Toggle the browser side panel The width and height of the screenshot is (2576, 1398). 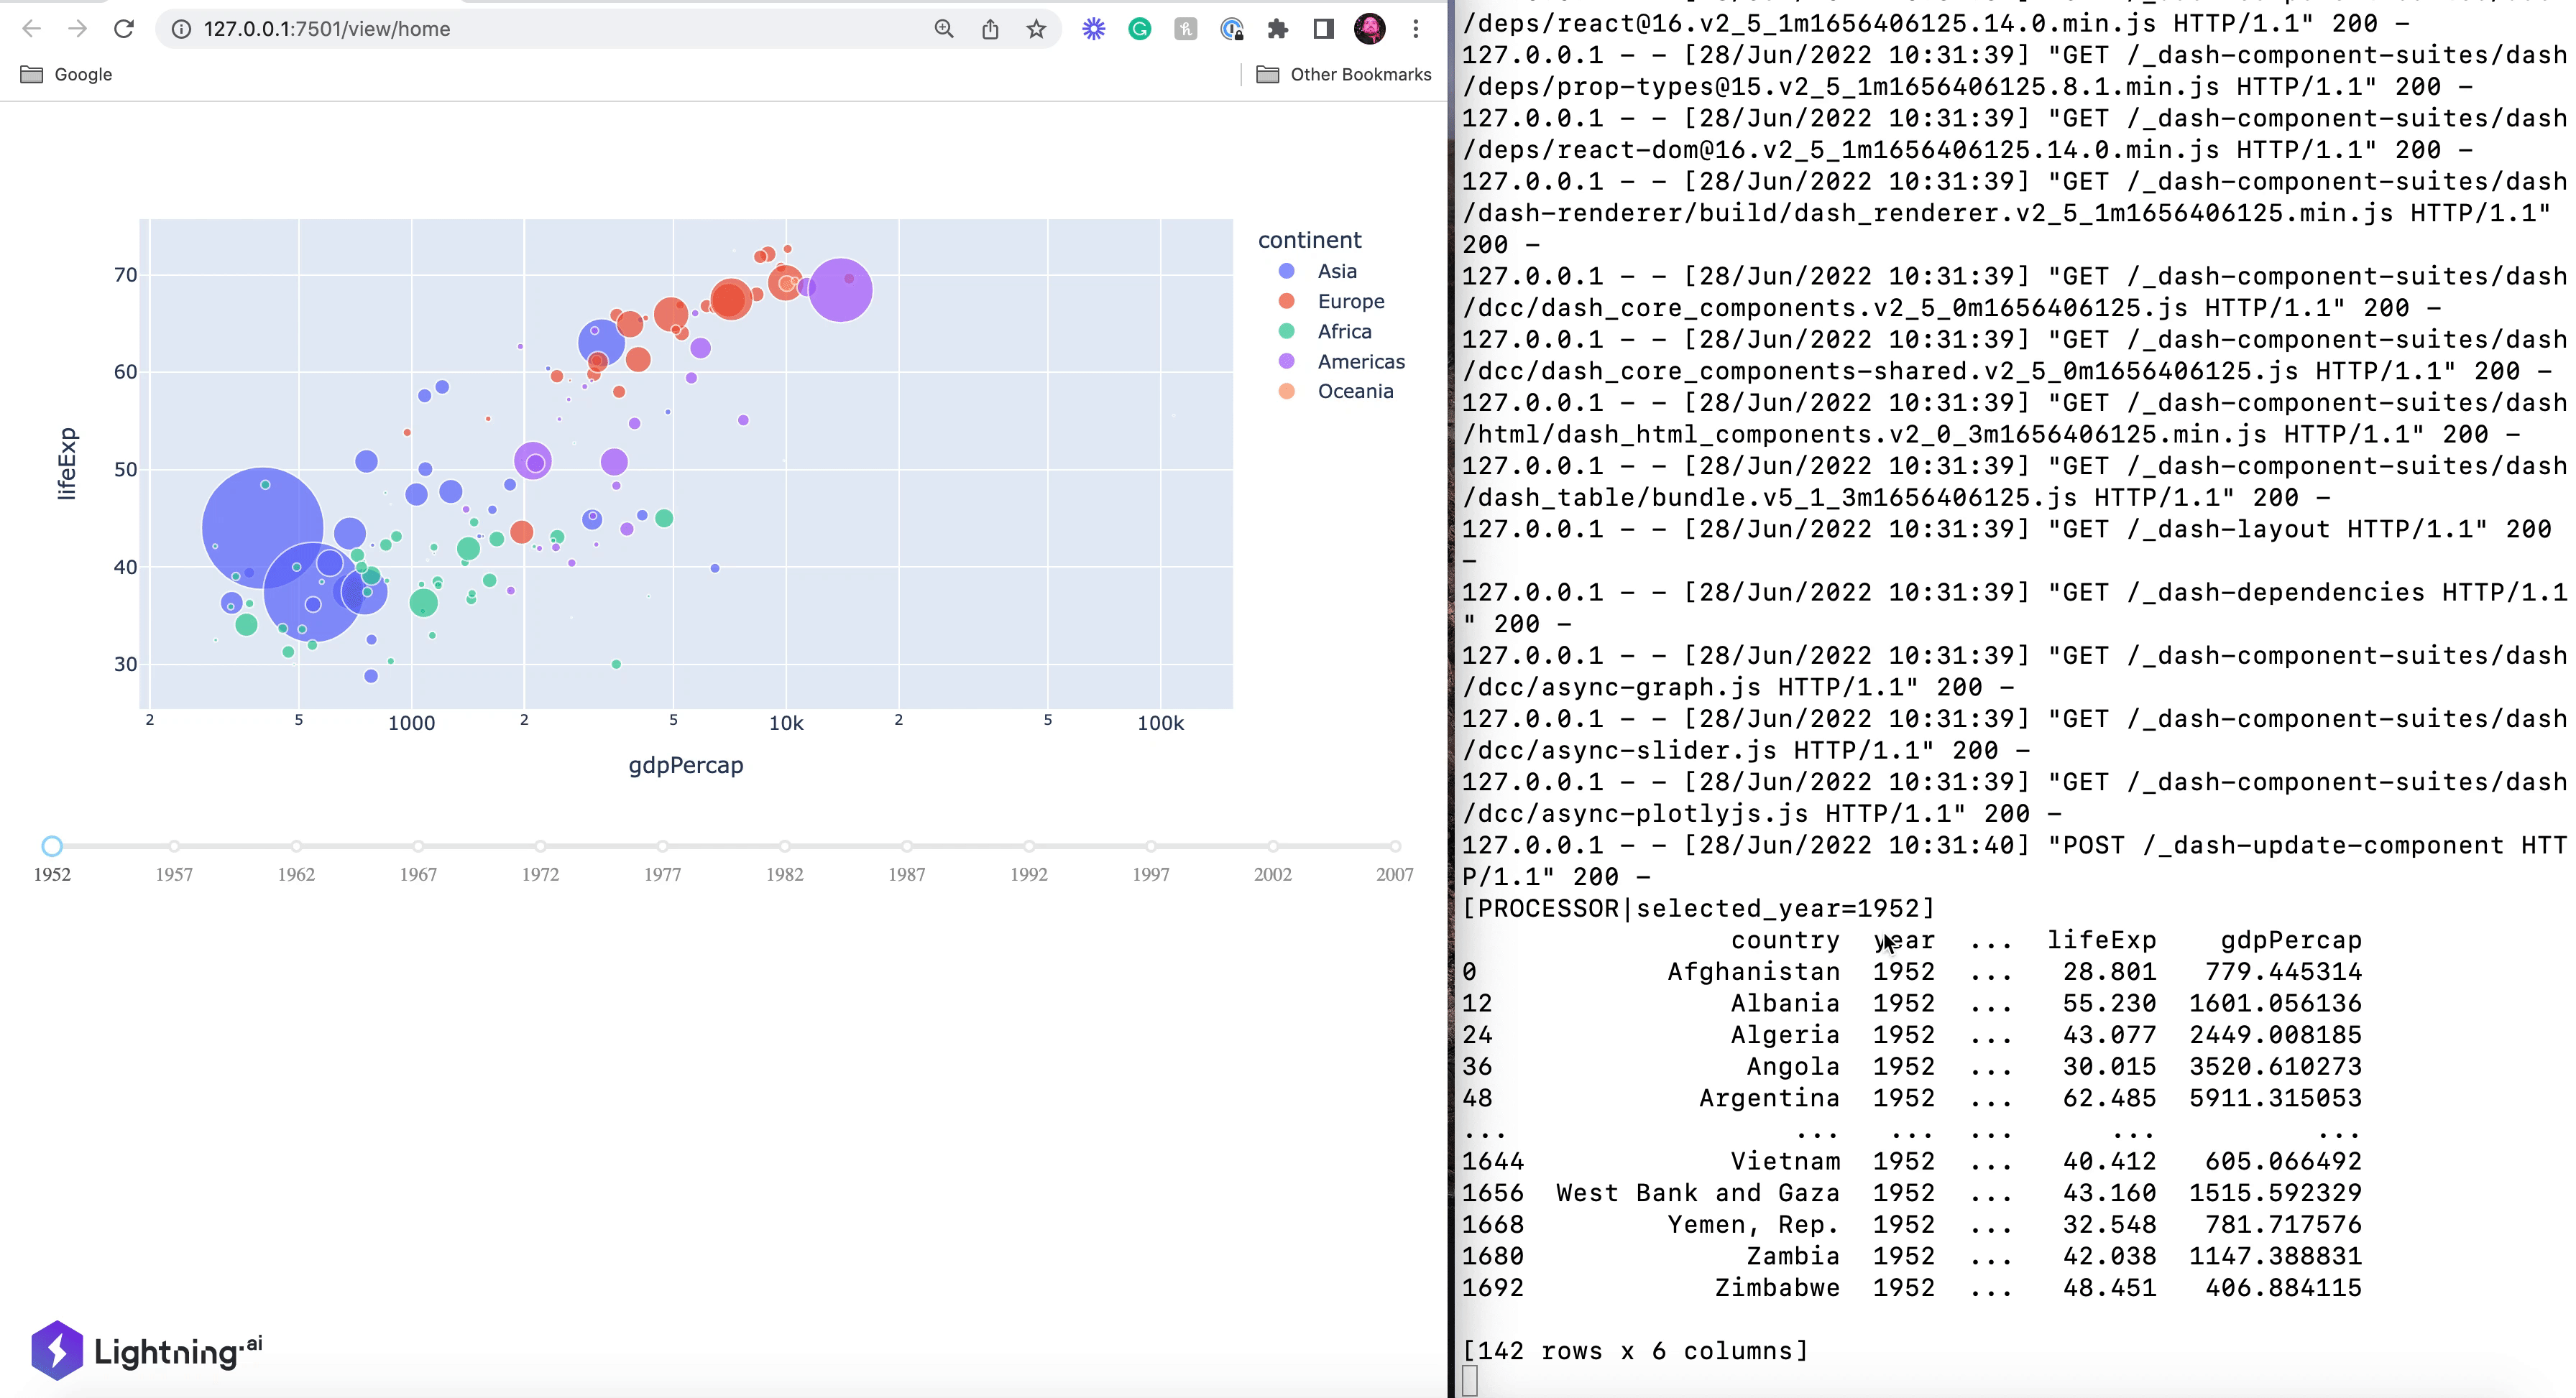tap(1323, 29)
